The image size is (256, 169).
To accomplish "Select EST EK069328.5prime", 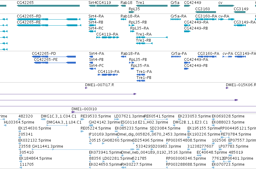I will pos(213,119).
